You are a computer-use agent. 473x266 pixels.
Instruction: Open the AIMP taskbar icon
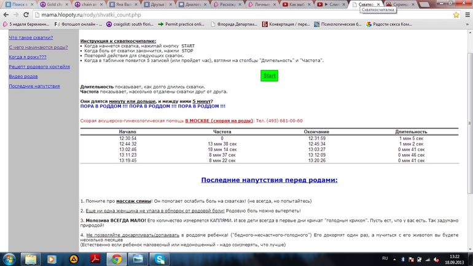74,259
